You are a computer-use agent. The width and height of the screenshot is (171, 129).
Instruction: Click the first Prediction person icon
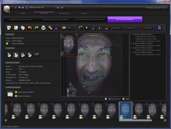[9, 55]
